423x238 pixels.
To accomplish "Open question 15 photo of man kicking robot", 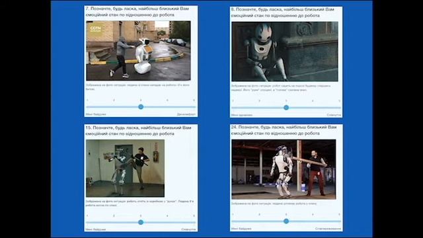I will 125,168.
